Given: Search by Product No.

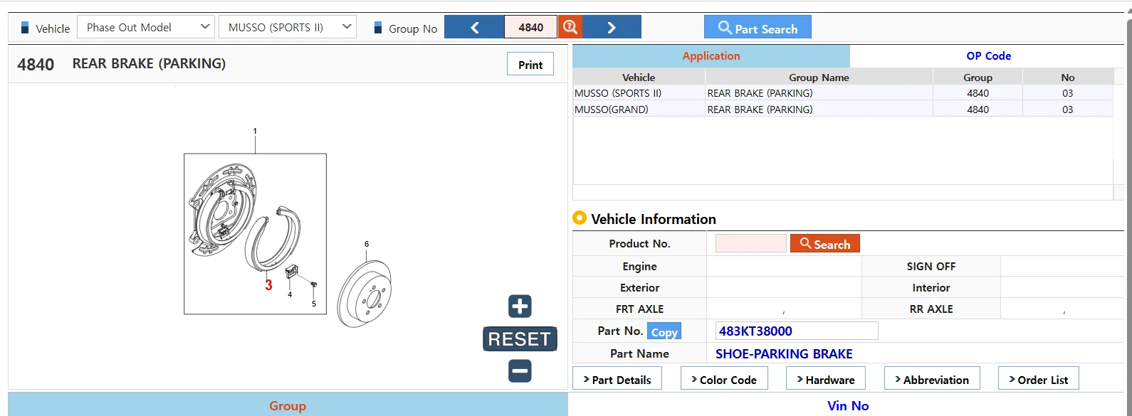Looking at the screenshot, I should click(x=825, y=243).
